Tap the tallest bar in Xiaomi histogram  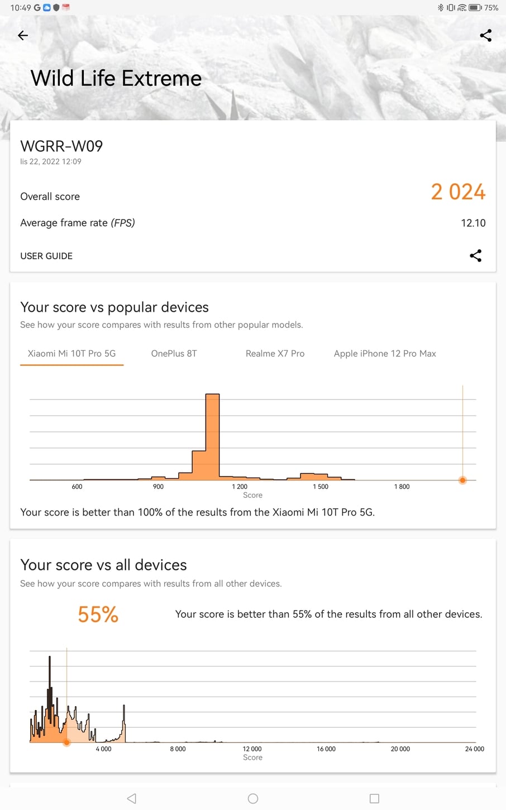click(212, 437)
